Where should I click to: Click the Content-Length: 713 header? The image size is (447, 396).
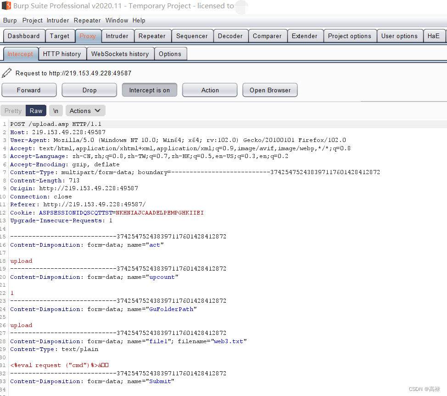[x=45, y=180]
